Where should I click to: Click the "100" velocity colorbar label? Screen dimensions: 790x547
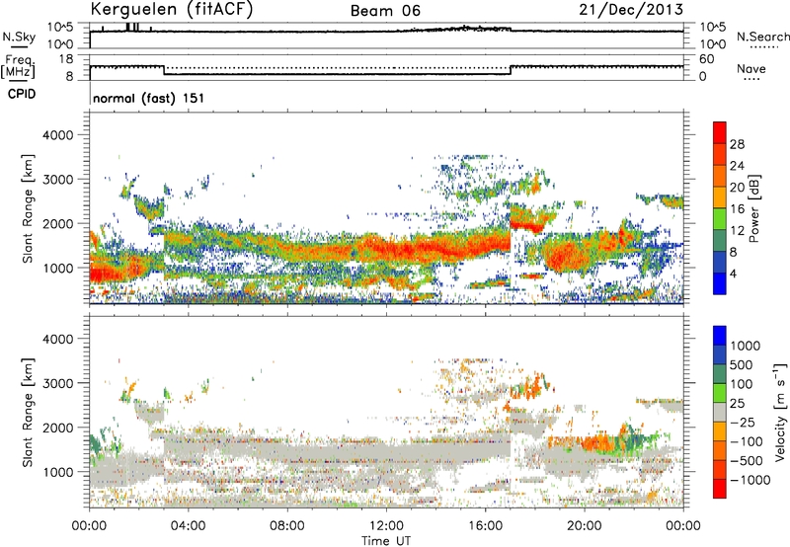(x=742, y=384)
